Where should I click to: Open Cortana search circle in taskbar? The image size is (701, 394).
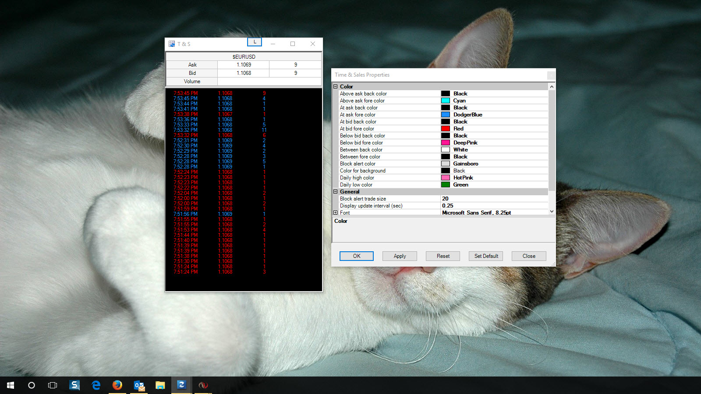point(32,385)
